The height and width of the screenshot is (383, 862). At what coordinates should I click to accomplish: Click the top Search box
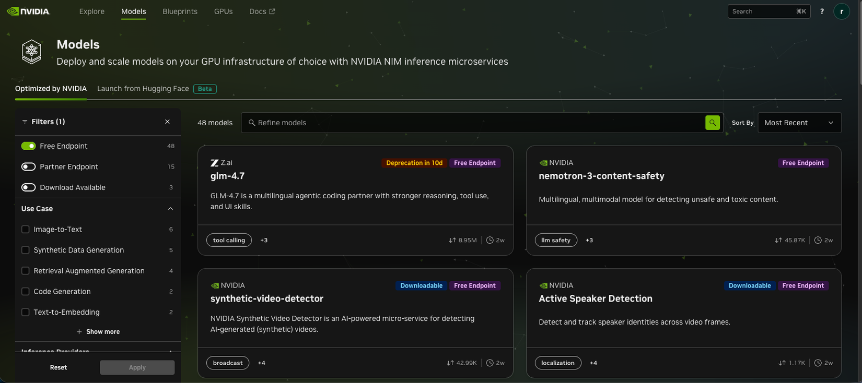[x=768, y=11]
